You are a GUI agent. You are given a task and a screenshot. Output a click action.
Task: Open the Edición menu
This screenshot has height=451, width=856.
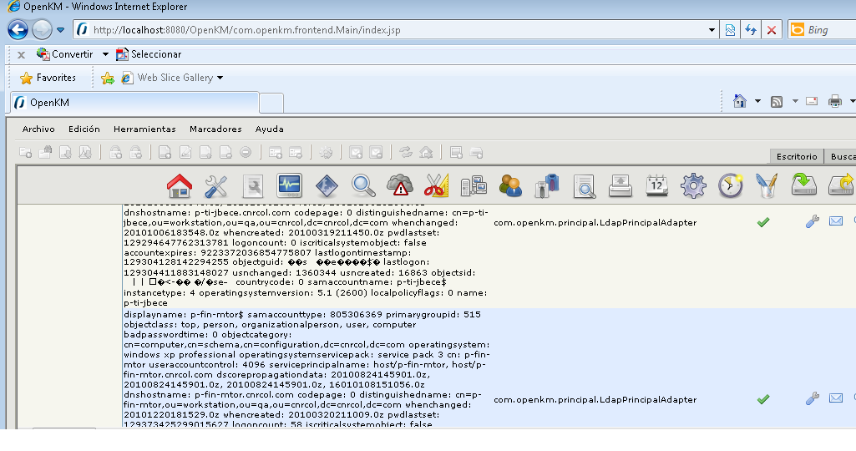coord(84,129)
